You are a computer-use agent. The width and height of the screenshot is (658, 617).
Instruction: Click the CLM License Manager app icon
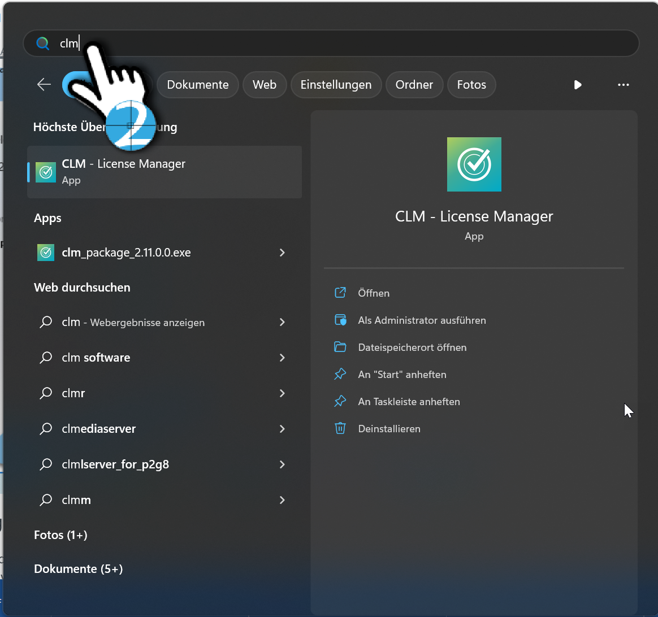tap(45, 172)
